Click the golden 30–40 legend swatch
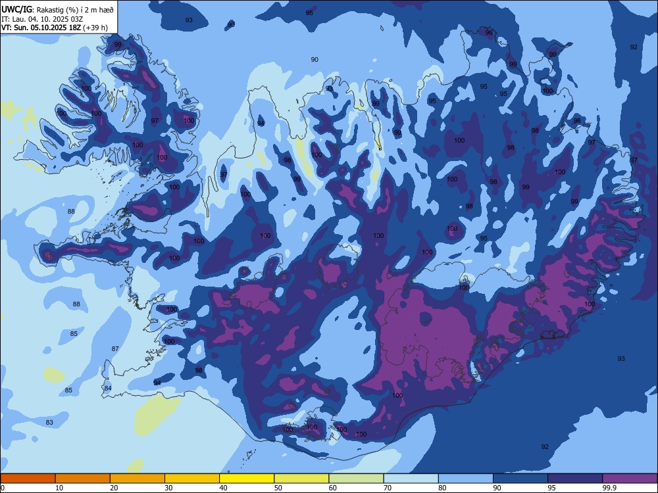 point(192,479)
